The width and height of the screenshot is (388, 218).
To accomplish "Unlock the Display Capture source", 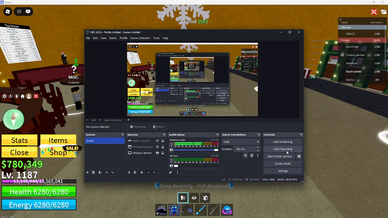I will (163, 153).
